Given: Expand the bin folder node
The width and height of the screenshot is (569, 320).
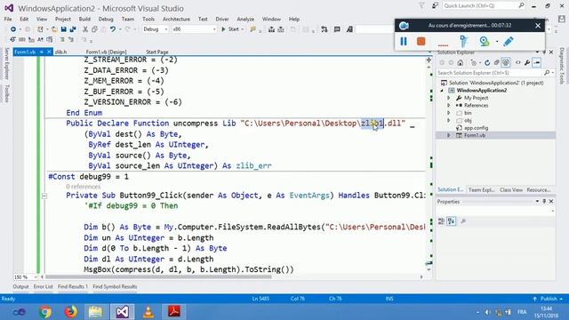Looking at the screenshot, I should tap(449, 113).
